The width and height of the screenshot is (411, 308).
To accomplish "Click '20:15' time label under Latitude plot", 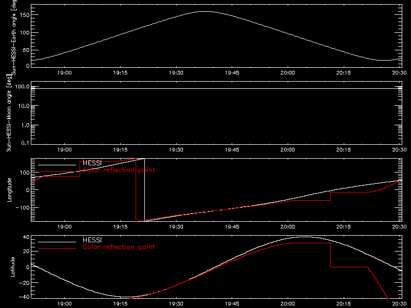I will pyautogui.click(x=343, y=304).
